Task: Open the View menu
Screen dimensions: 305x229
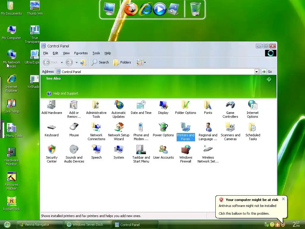Action: pos(66,53)
